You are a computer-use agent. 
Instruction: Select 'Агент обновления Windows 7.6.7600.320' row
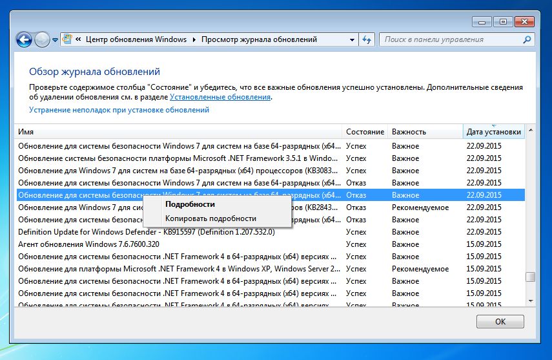[x=271, y=244]
